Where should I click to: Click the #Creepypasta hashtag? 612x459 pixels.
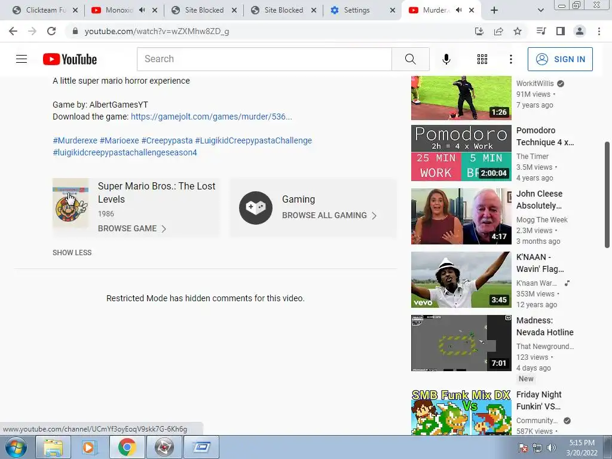[x=167, y=140]
